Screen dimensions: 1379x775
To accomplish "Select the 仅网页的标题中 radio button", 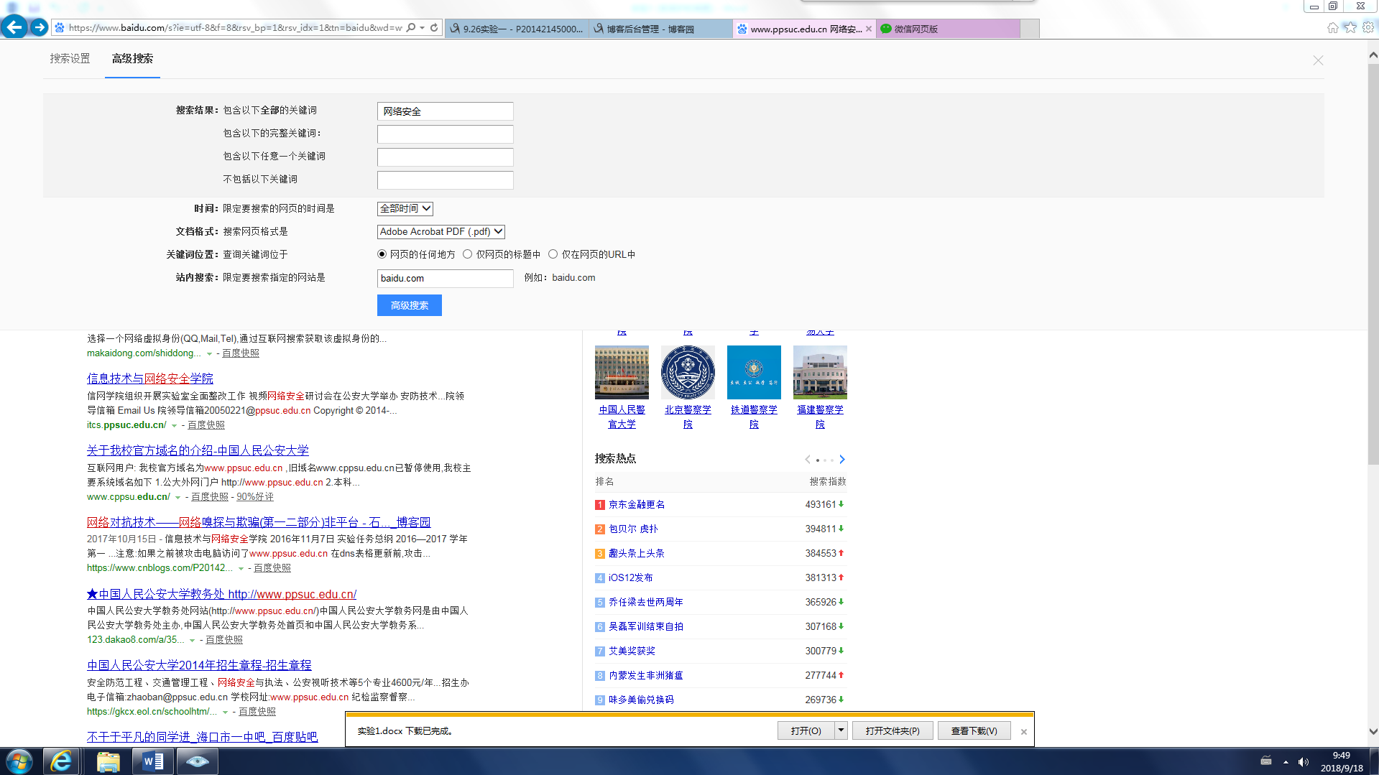I will click(x=468, y=254).
